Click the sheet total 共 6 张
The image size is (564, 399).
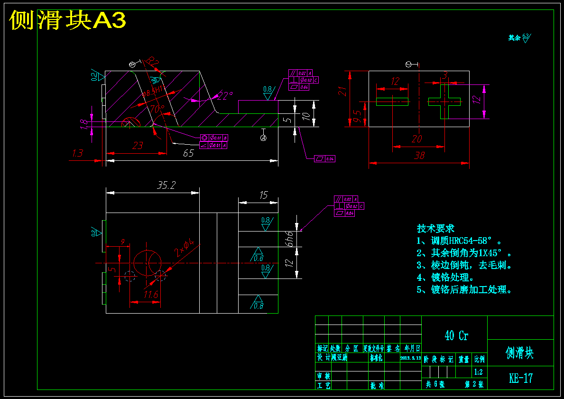(435, 384)
